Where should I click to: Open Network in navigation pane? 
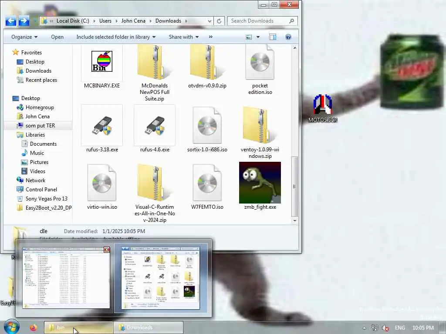pyautogui.click(x=35, y=180)
